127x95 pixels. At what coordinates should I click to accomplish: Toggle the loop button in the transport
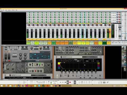[x=75, y=82]
